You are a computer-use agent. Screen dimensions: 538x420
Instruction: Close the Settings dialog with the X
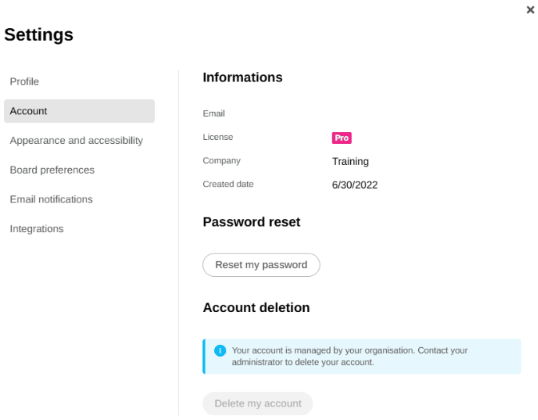[530, 10]
